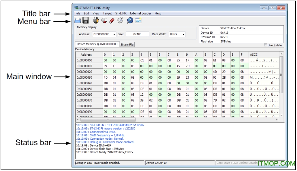Click log line Connection mode : Normal
297x171 pixels.
(100, 139)
